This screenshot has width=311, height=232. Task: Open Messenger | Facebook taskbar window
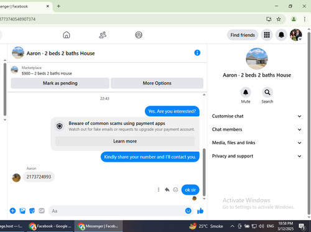point(98,226)
